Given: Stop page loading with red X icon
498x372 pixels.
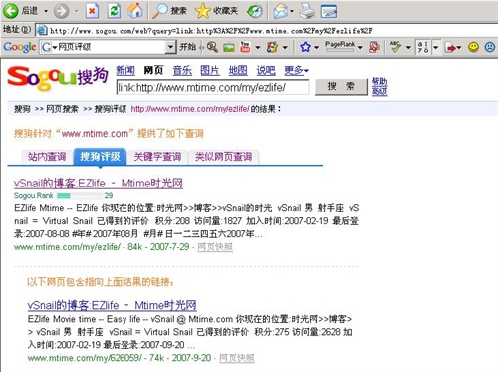Looking at the screenshot, I should 92,11.
